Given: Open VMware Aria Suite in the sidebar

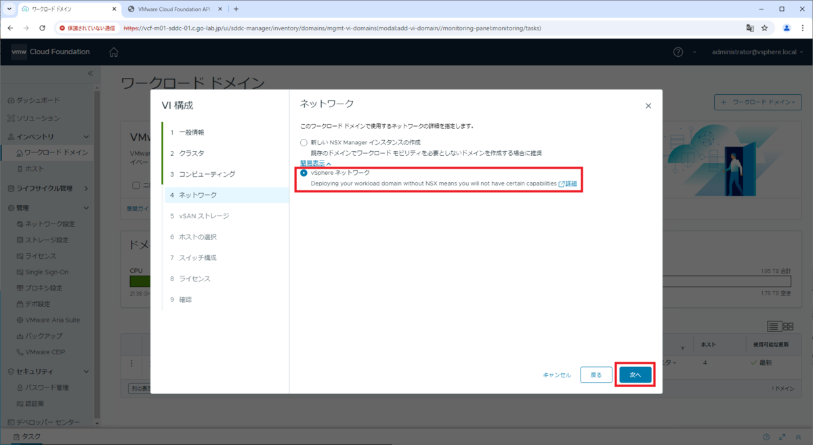Looking at the screenshot, I should pos(48,320).
